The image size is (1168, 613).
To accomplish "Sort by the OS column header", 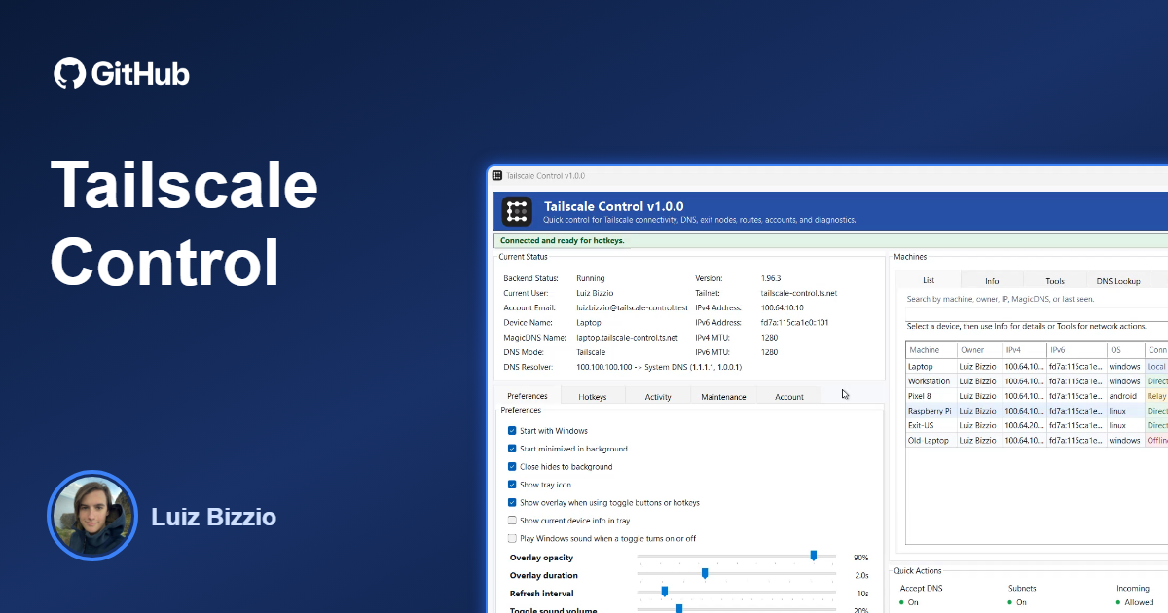I will click(x=1126, y=350).
